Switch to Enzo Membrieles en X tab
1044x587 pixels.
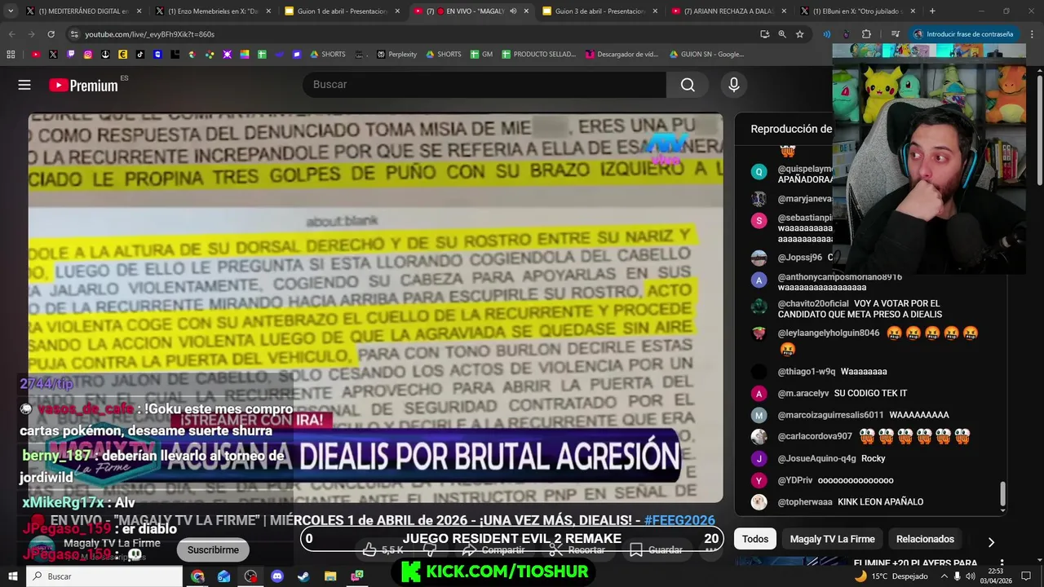212,11
